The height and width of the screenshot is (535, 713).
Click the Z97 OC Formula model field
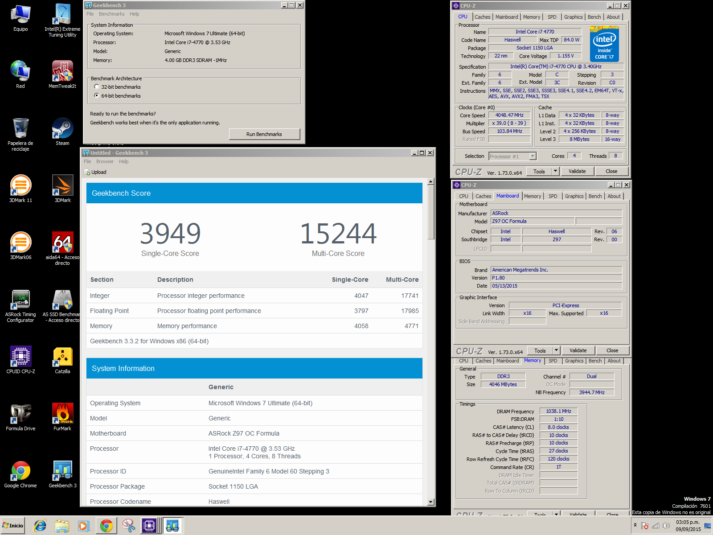533,221
